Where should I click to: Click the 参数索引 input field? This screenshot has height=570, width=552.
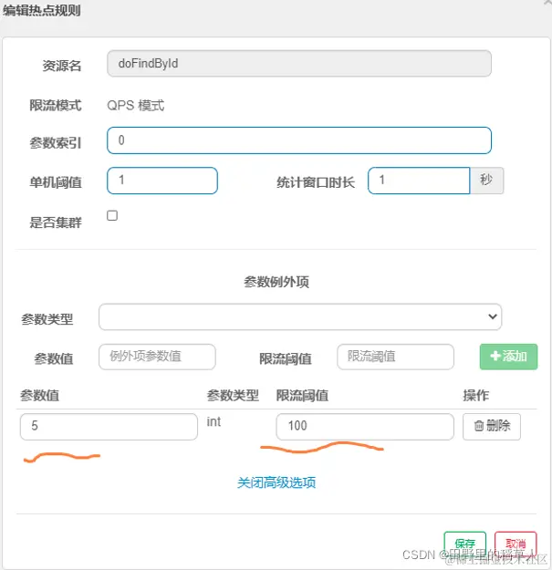coord(299,140)
